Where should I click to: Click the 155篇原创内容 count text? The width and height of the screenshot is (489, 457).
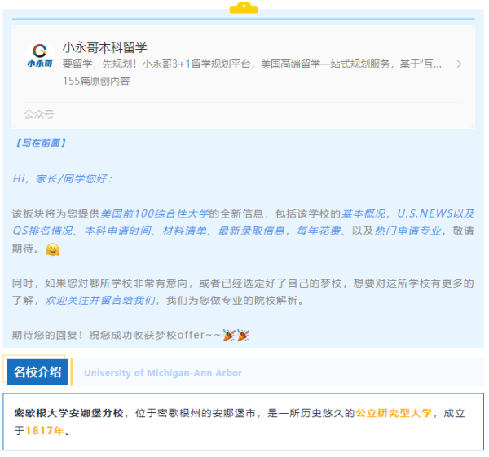[x=96, y=81]
